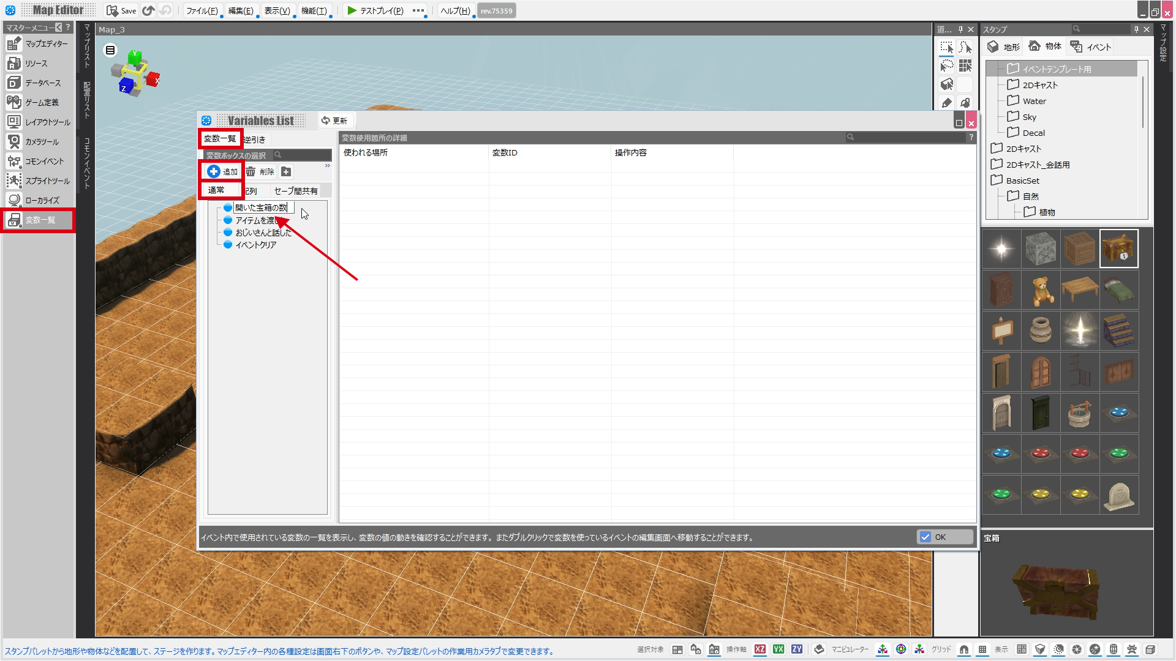Open レイアウトツール in the master menu
The width and height of the screenshot is (1176, 661).
coord(38,122)
